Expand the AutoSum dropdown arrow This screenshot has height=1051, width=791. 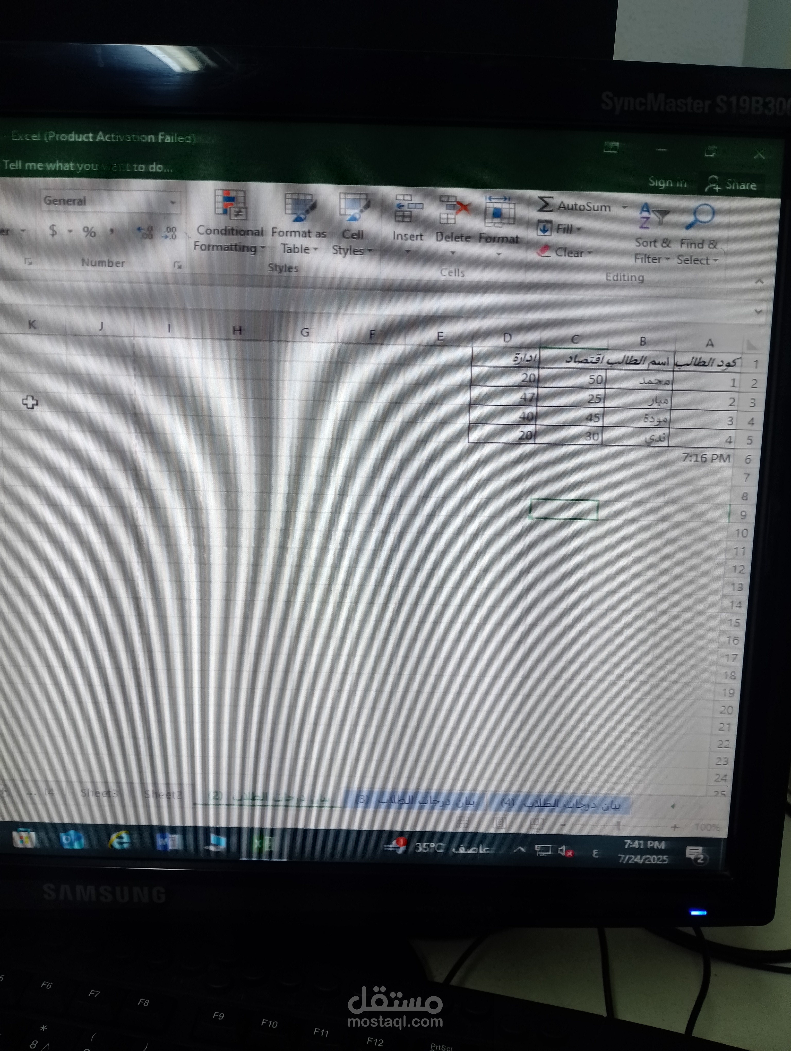625,207
